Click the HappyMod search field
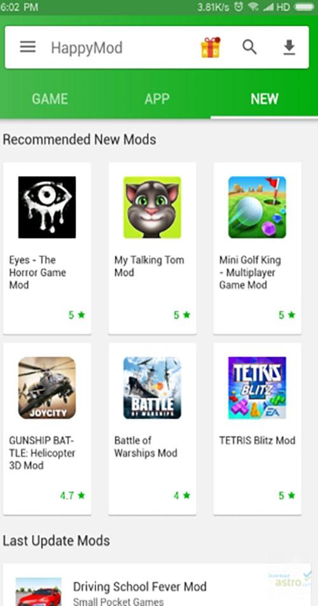318x606 pixels. 120,48
